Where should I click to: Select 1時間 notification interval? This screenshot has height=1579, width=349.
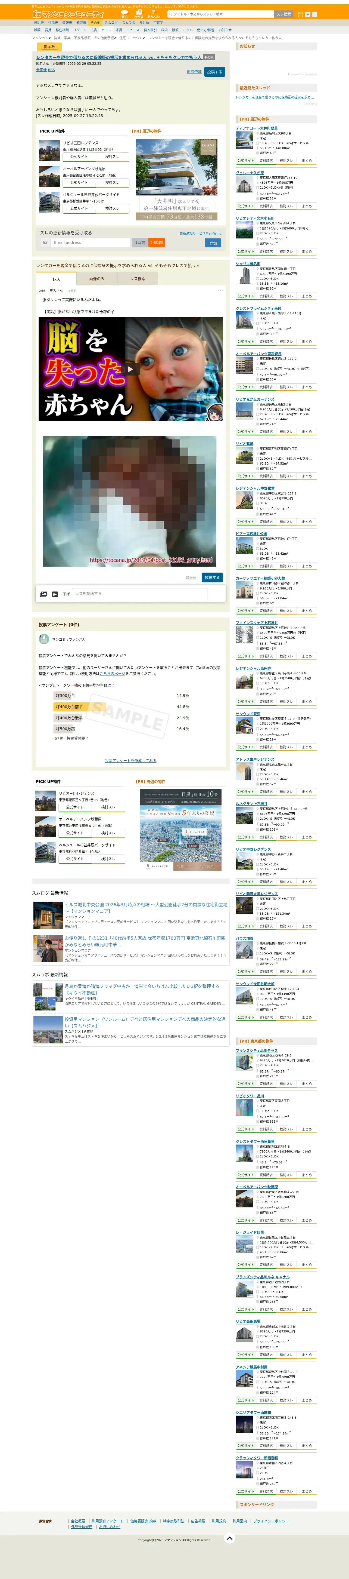coord(140,243)
